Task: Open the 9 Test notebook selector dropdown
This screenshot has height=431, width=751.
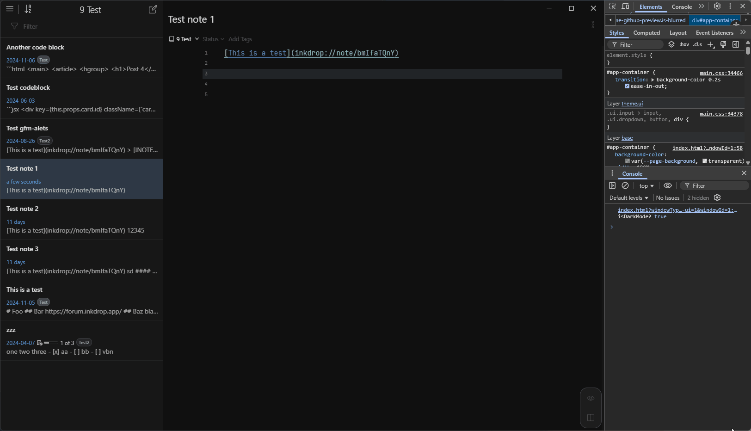Action: (x=184, y=39)
